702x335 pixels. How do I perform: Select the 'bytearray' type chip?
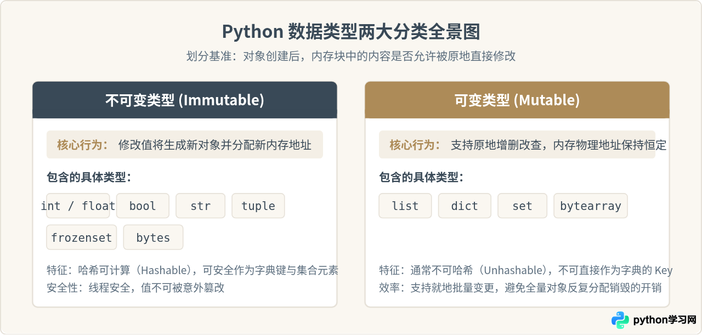click(591, 206)
